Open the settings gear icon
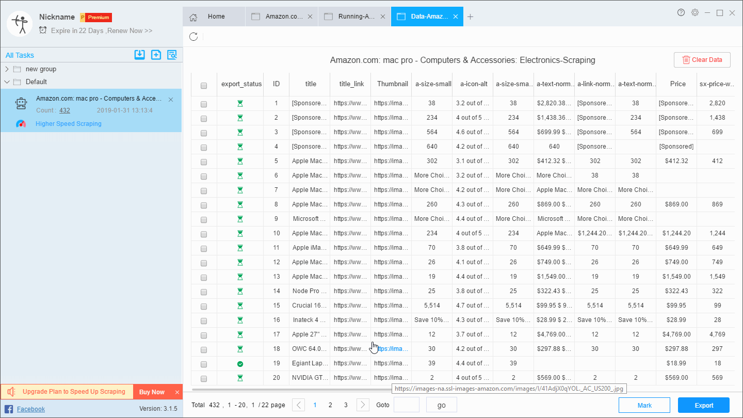This screenshot has width=743, height=418. (x=695, y=12)
